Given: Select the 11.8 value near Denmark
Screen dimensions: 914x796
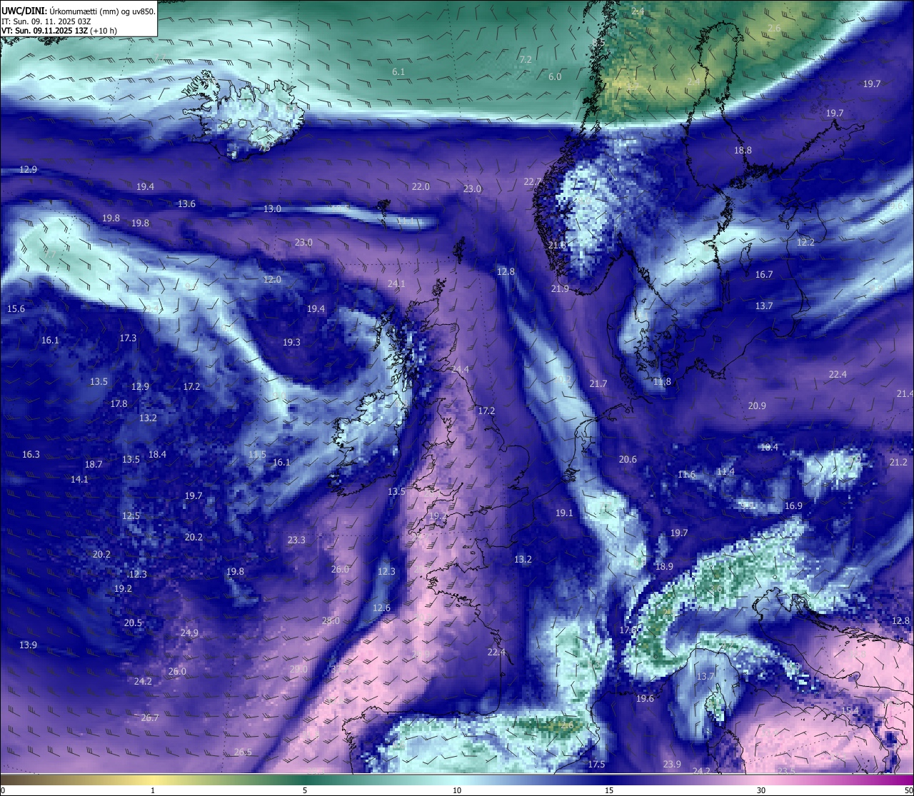Looking at the screenshot, I should 662,383.
